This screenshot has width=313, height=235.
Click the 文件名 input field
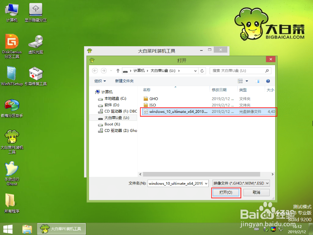click(176, 183)
